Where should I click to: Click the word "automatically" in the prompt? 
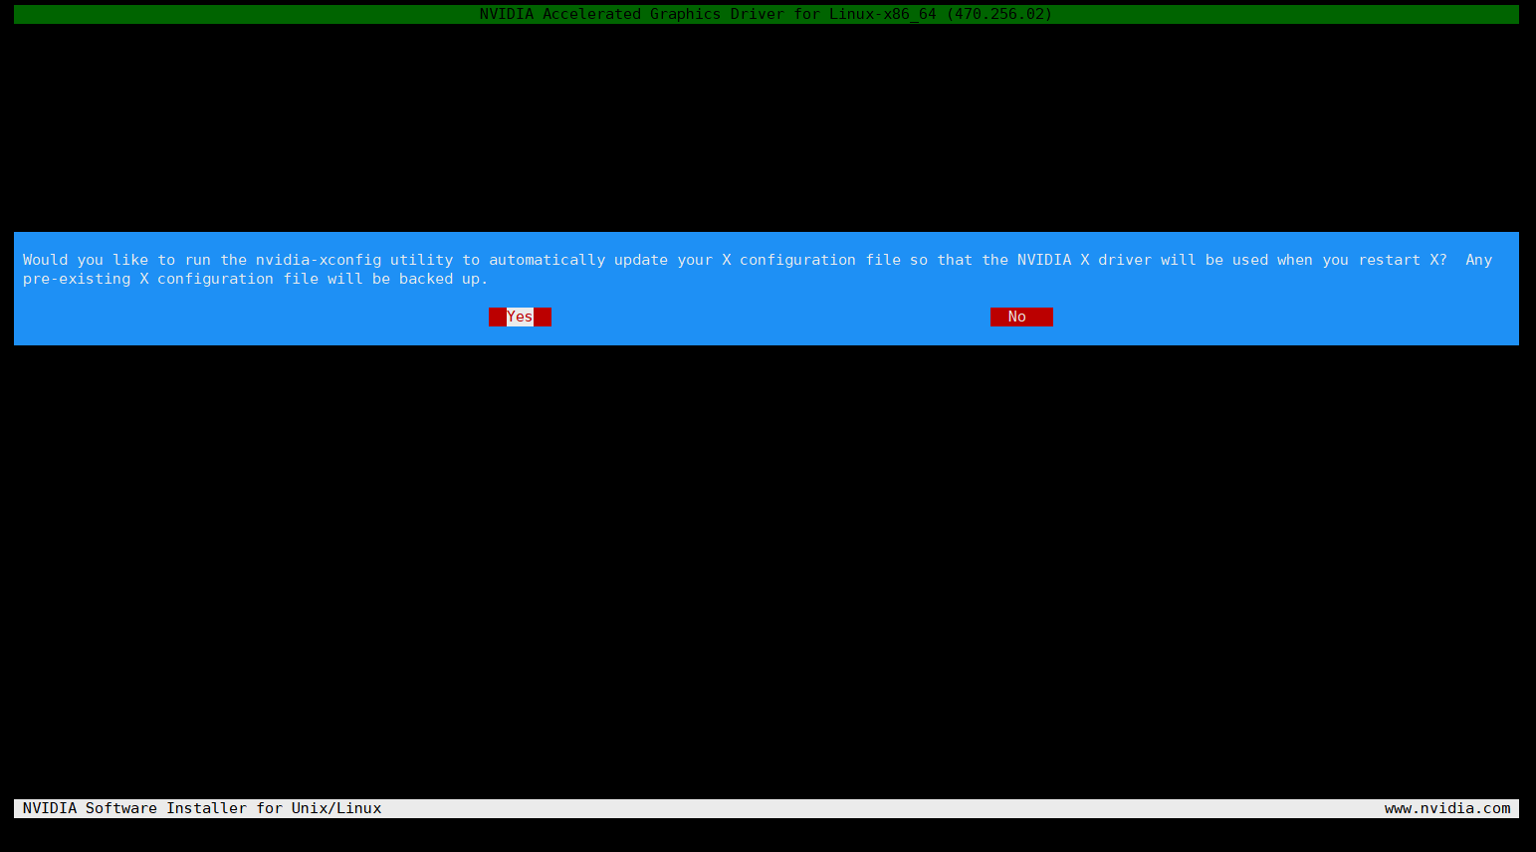(547, 260)
